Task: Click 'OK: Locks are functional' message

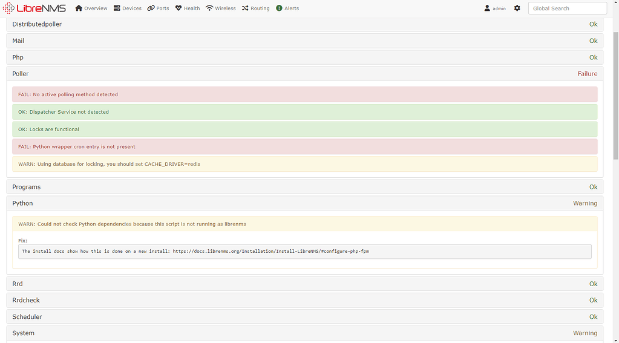Action: (x=305, y=129)
